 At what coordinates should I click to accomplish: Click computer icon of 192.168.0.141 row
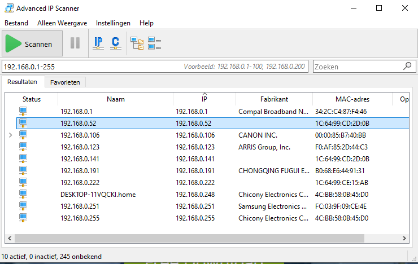(x=23, y=159)
